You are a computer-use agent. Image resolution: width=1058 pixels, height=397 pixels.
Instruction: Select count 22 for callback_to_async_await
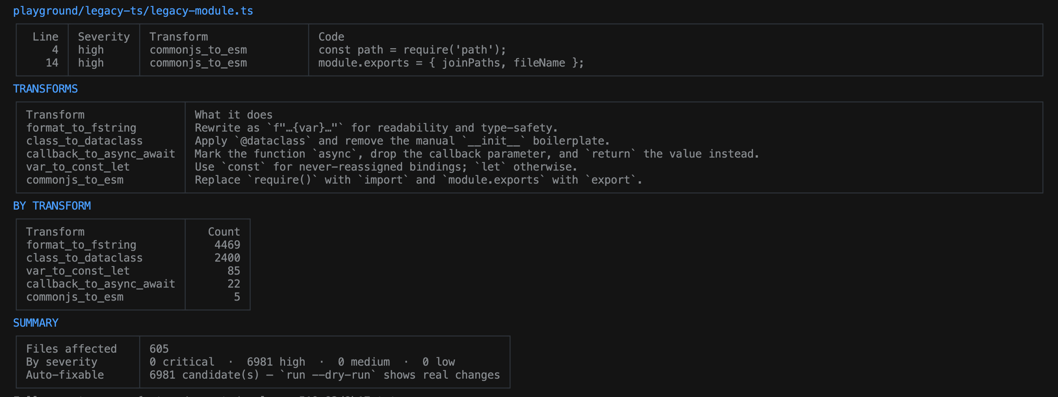tap(234, 284)
